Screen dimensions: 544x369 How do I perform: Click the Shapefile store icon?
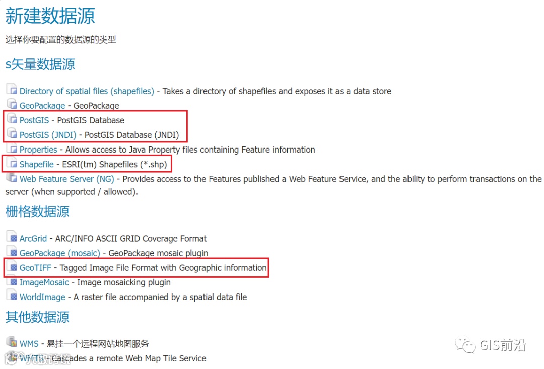click(x=12, y=162)
